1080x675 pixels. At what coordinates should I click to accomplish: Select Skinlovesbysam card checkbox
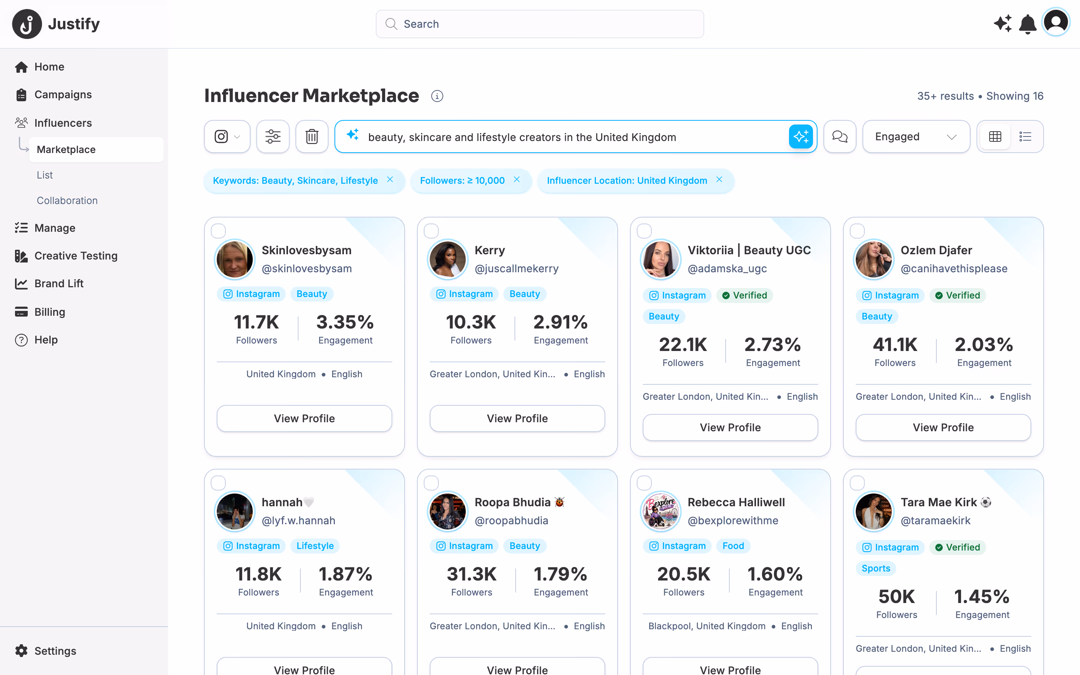point(218,231)
